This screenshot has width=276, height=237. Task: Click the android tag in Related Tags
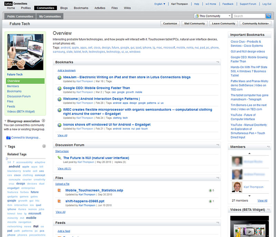[14, 167]
